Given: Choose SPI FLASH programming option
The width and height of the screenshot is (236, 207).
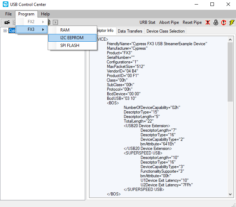Looking at the screenshot, I should 72,46.
